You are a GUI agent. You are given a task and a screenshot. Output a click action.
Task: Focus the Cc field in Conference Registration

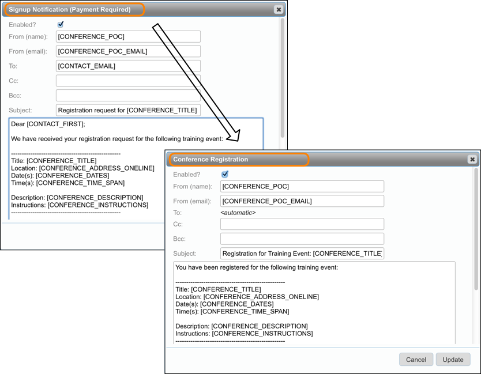[302, 224]
